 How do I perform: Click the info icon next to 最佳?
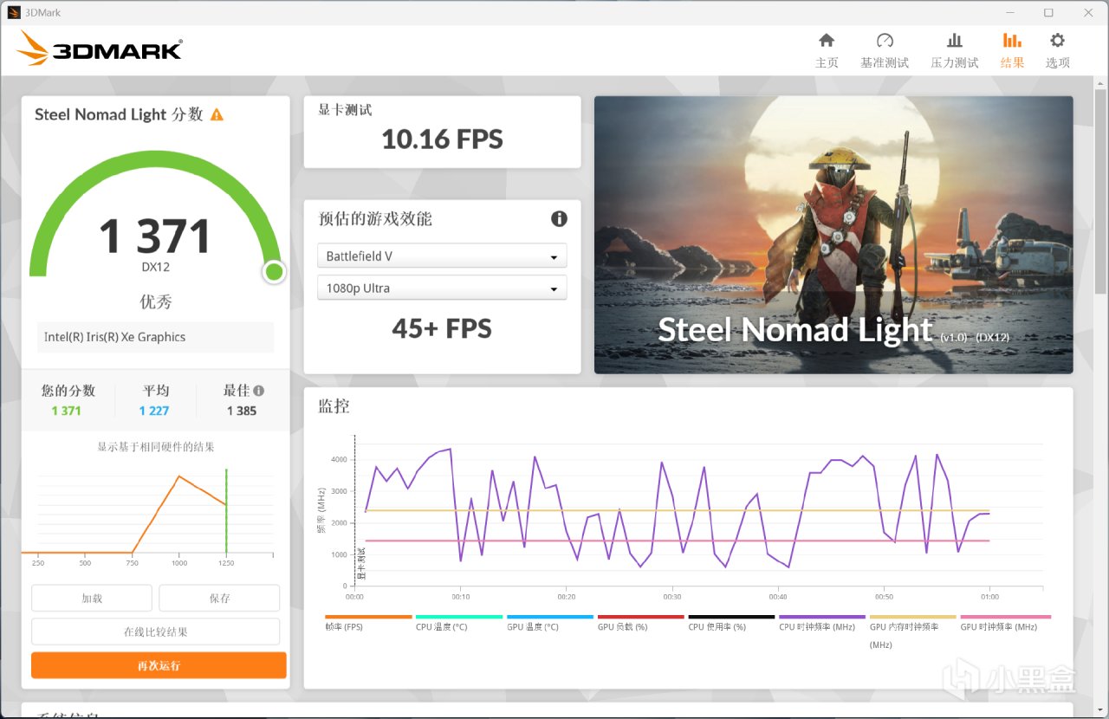(x=258, y=391)
